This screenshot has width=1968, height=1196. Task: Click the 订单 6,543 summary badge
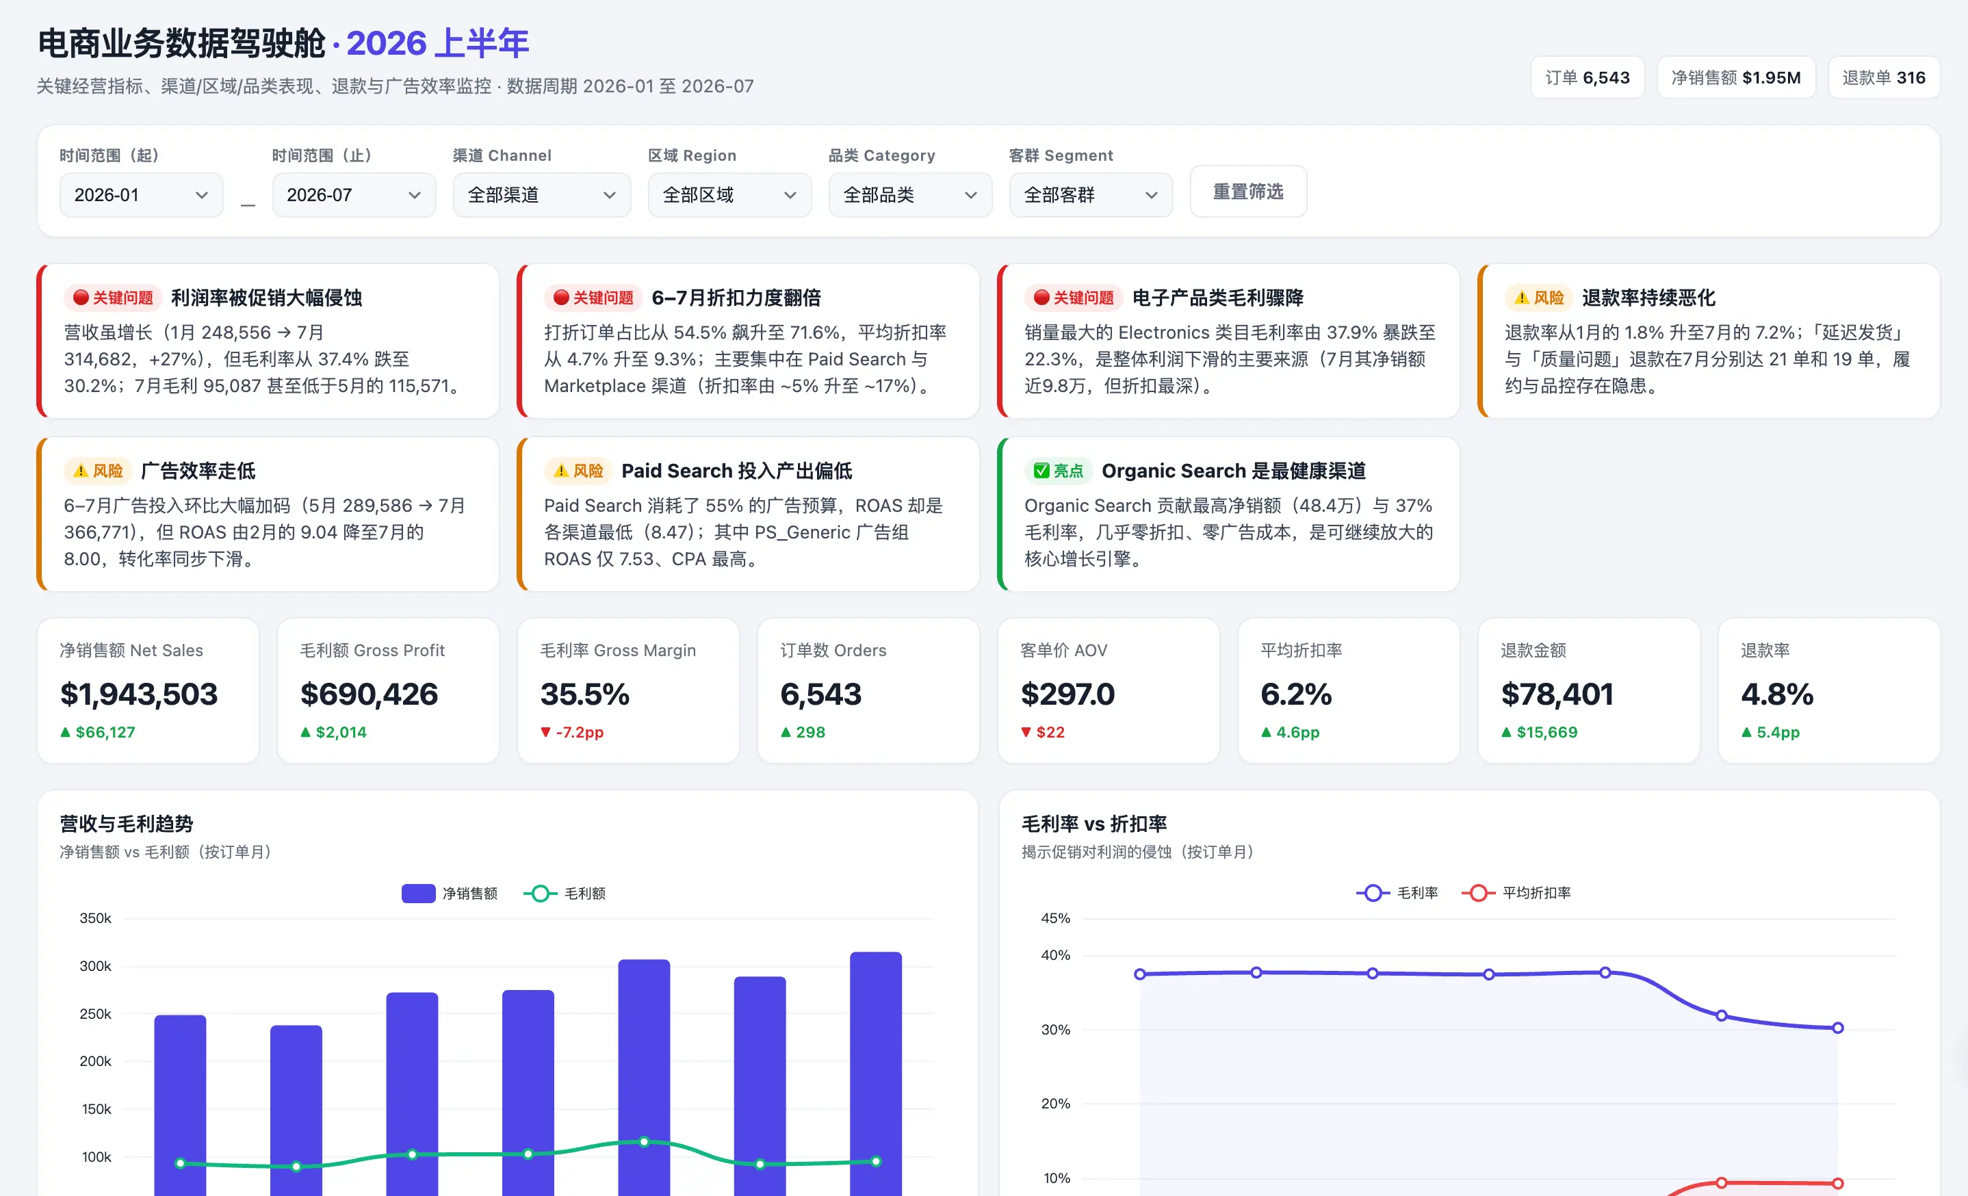[x=1587, y=77]
